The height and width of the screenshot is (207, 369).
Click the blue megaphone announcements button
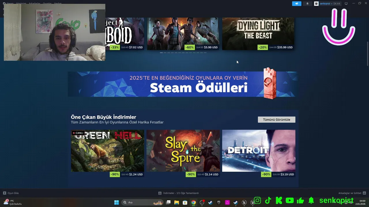[x=296, y=3]
